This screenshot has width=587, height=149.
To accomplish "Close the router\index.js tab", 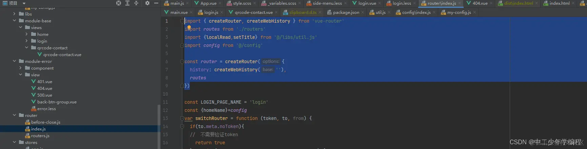I will [x=460, y=3].
